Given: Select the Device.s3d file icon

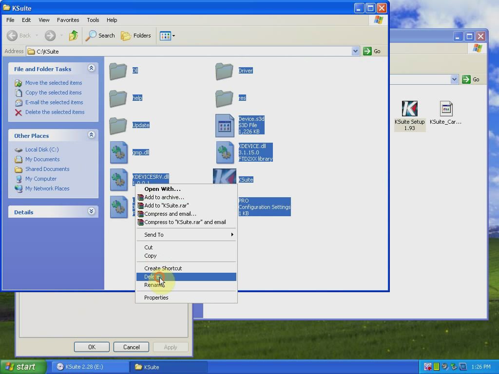Looking at the screenshot, I should click(225, 126).
